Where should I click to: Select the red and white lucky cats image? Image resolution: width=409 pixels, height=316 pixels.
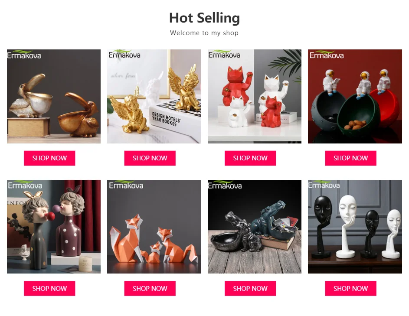tap(255, 96)
